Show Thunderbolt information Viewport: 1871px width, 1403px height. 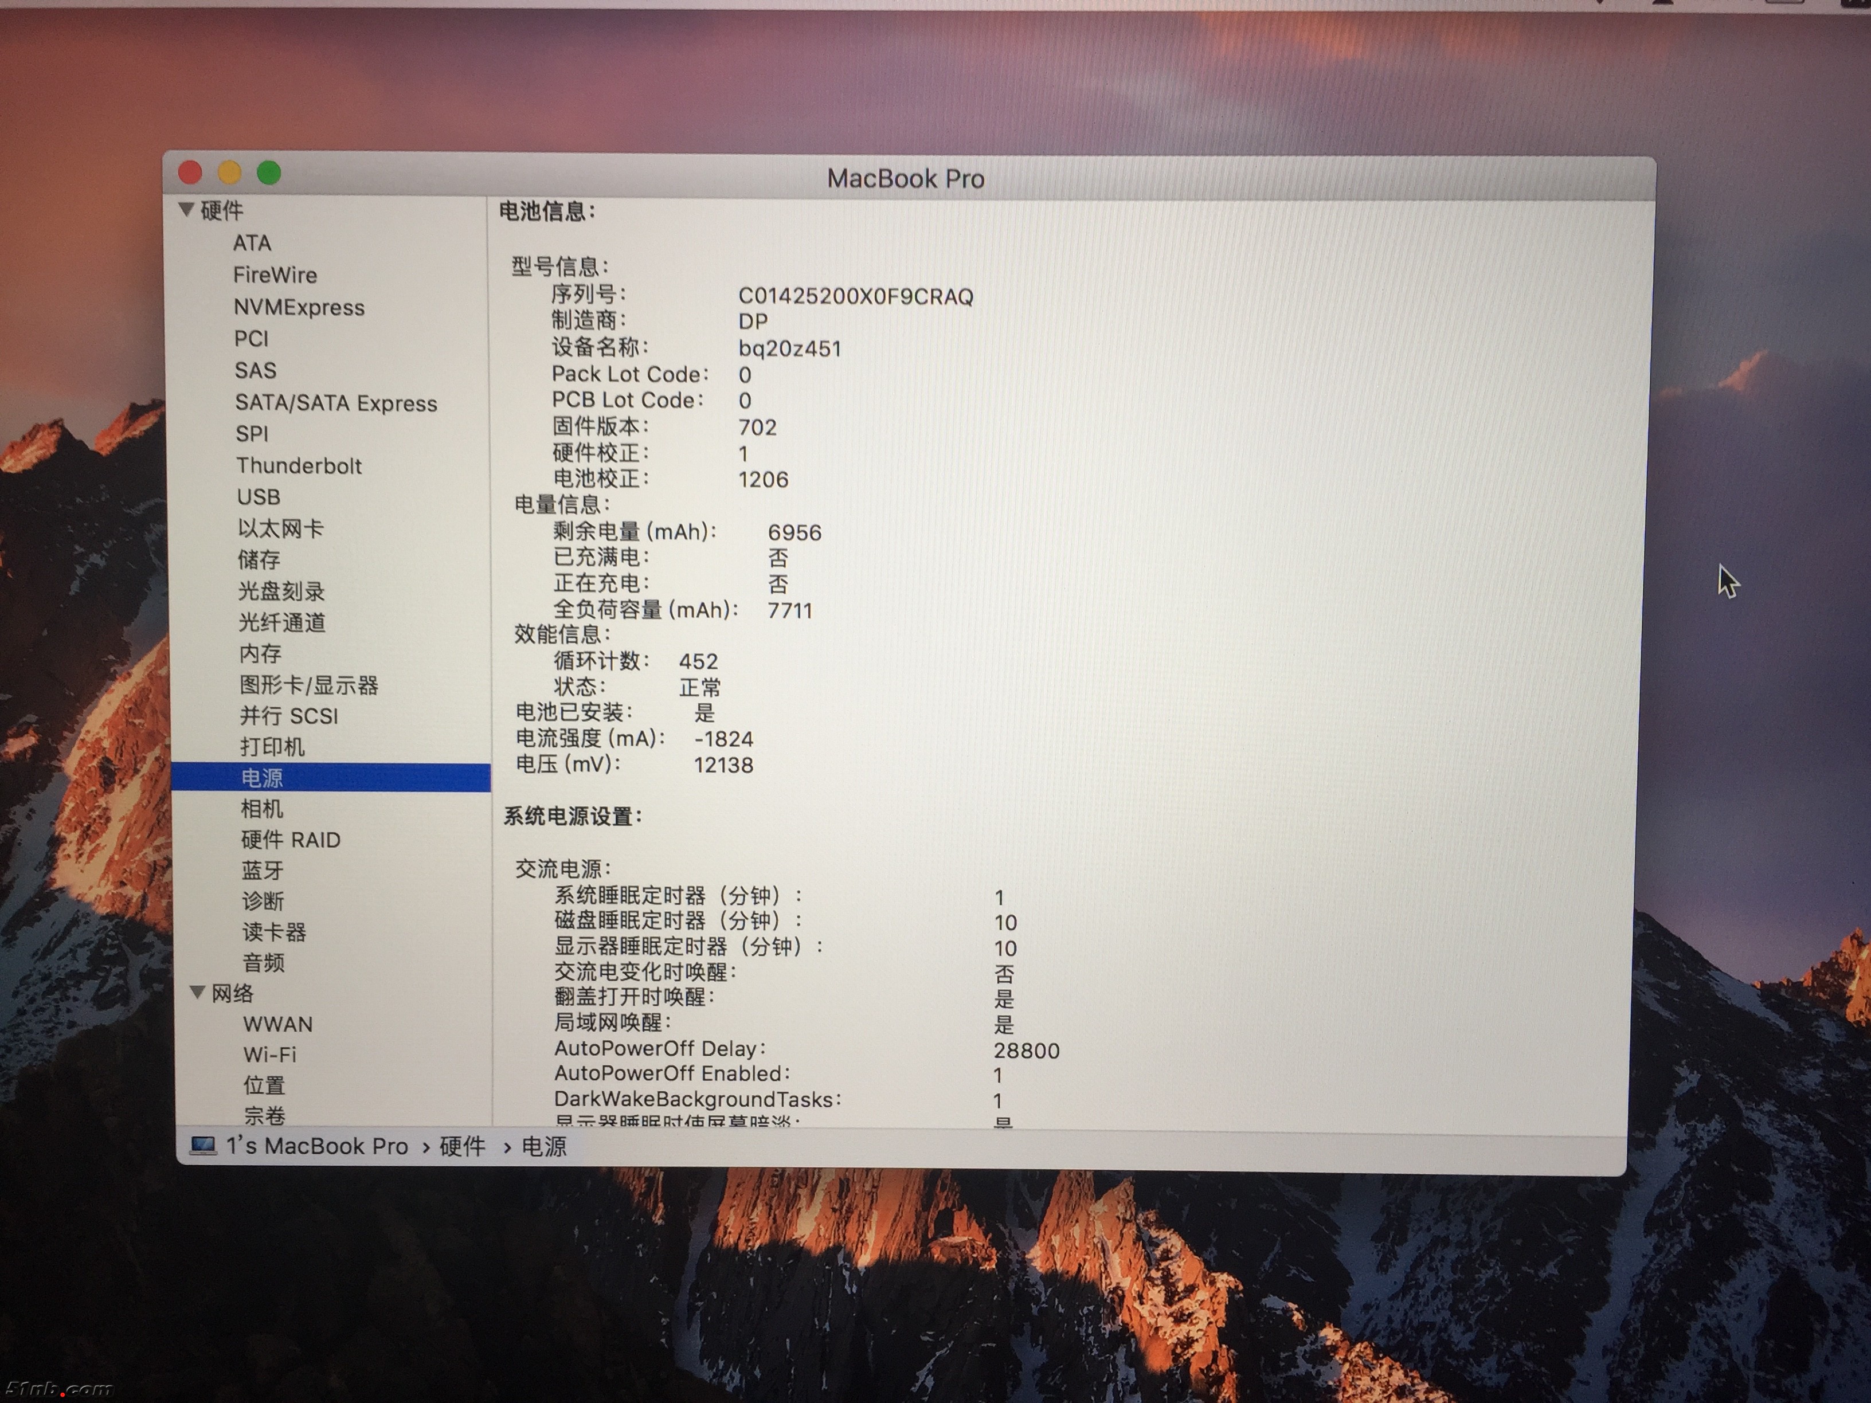point(299,465)
